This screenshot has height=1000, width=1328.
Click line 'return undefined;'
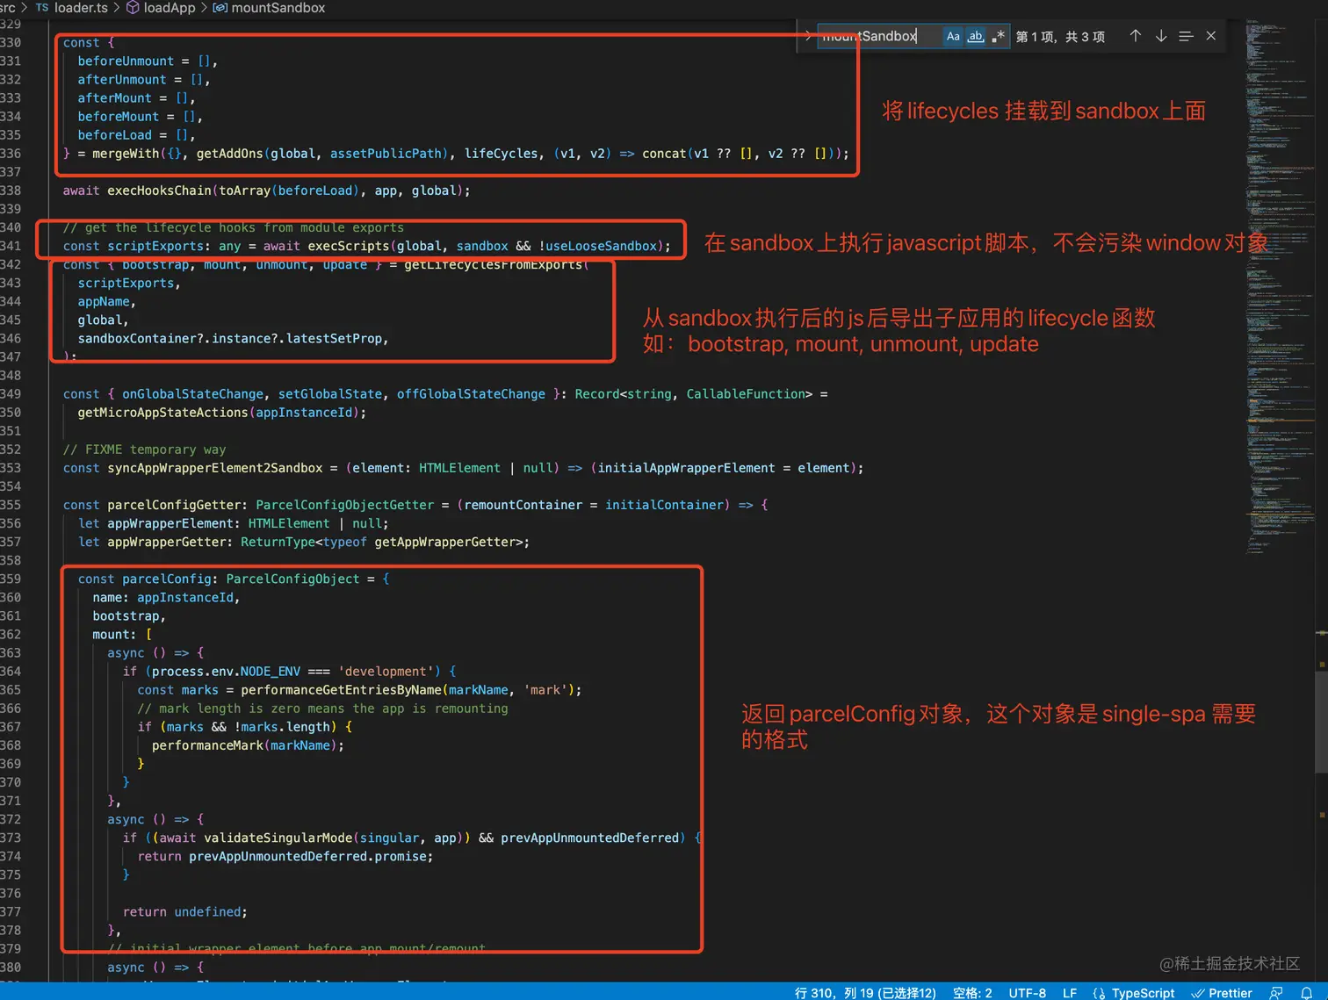(x=184, y=911)
